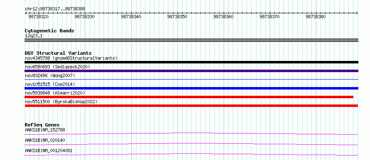Click the magenta NM_152788 intron line
This screenshot has width=370, height=160.
[191, 133]
